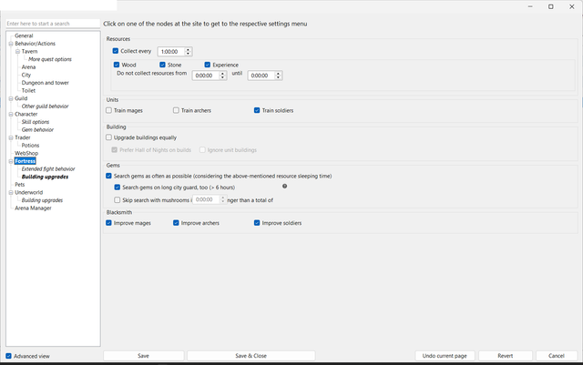Click Undo current page button
The height and width of the screenshot is (365, 583).
(x=445, y=356)
